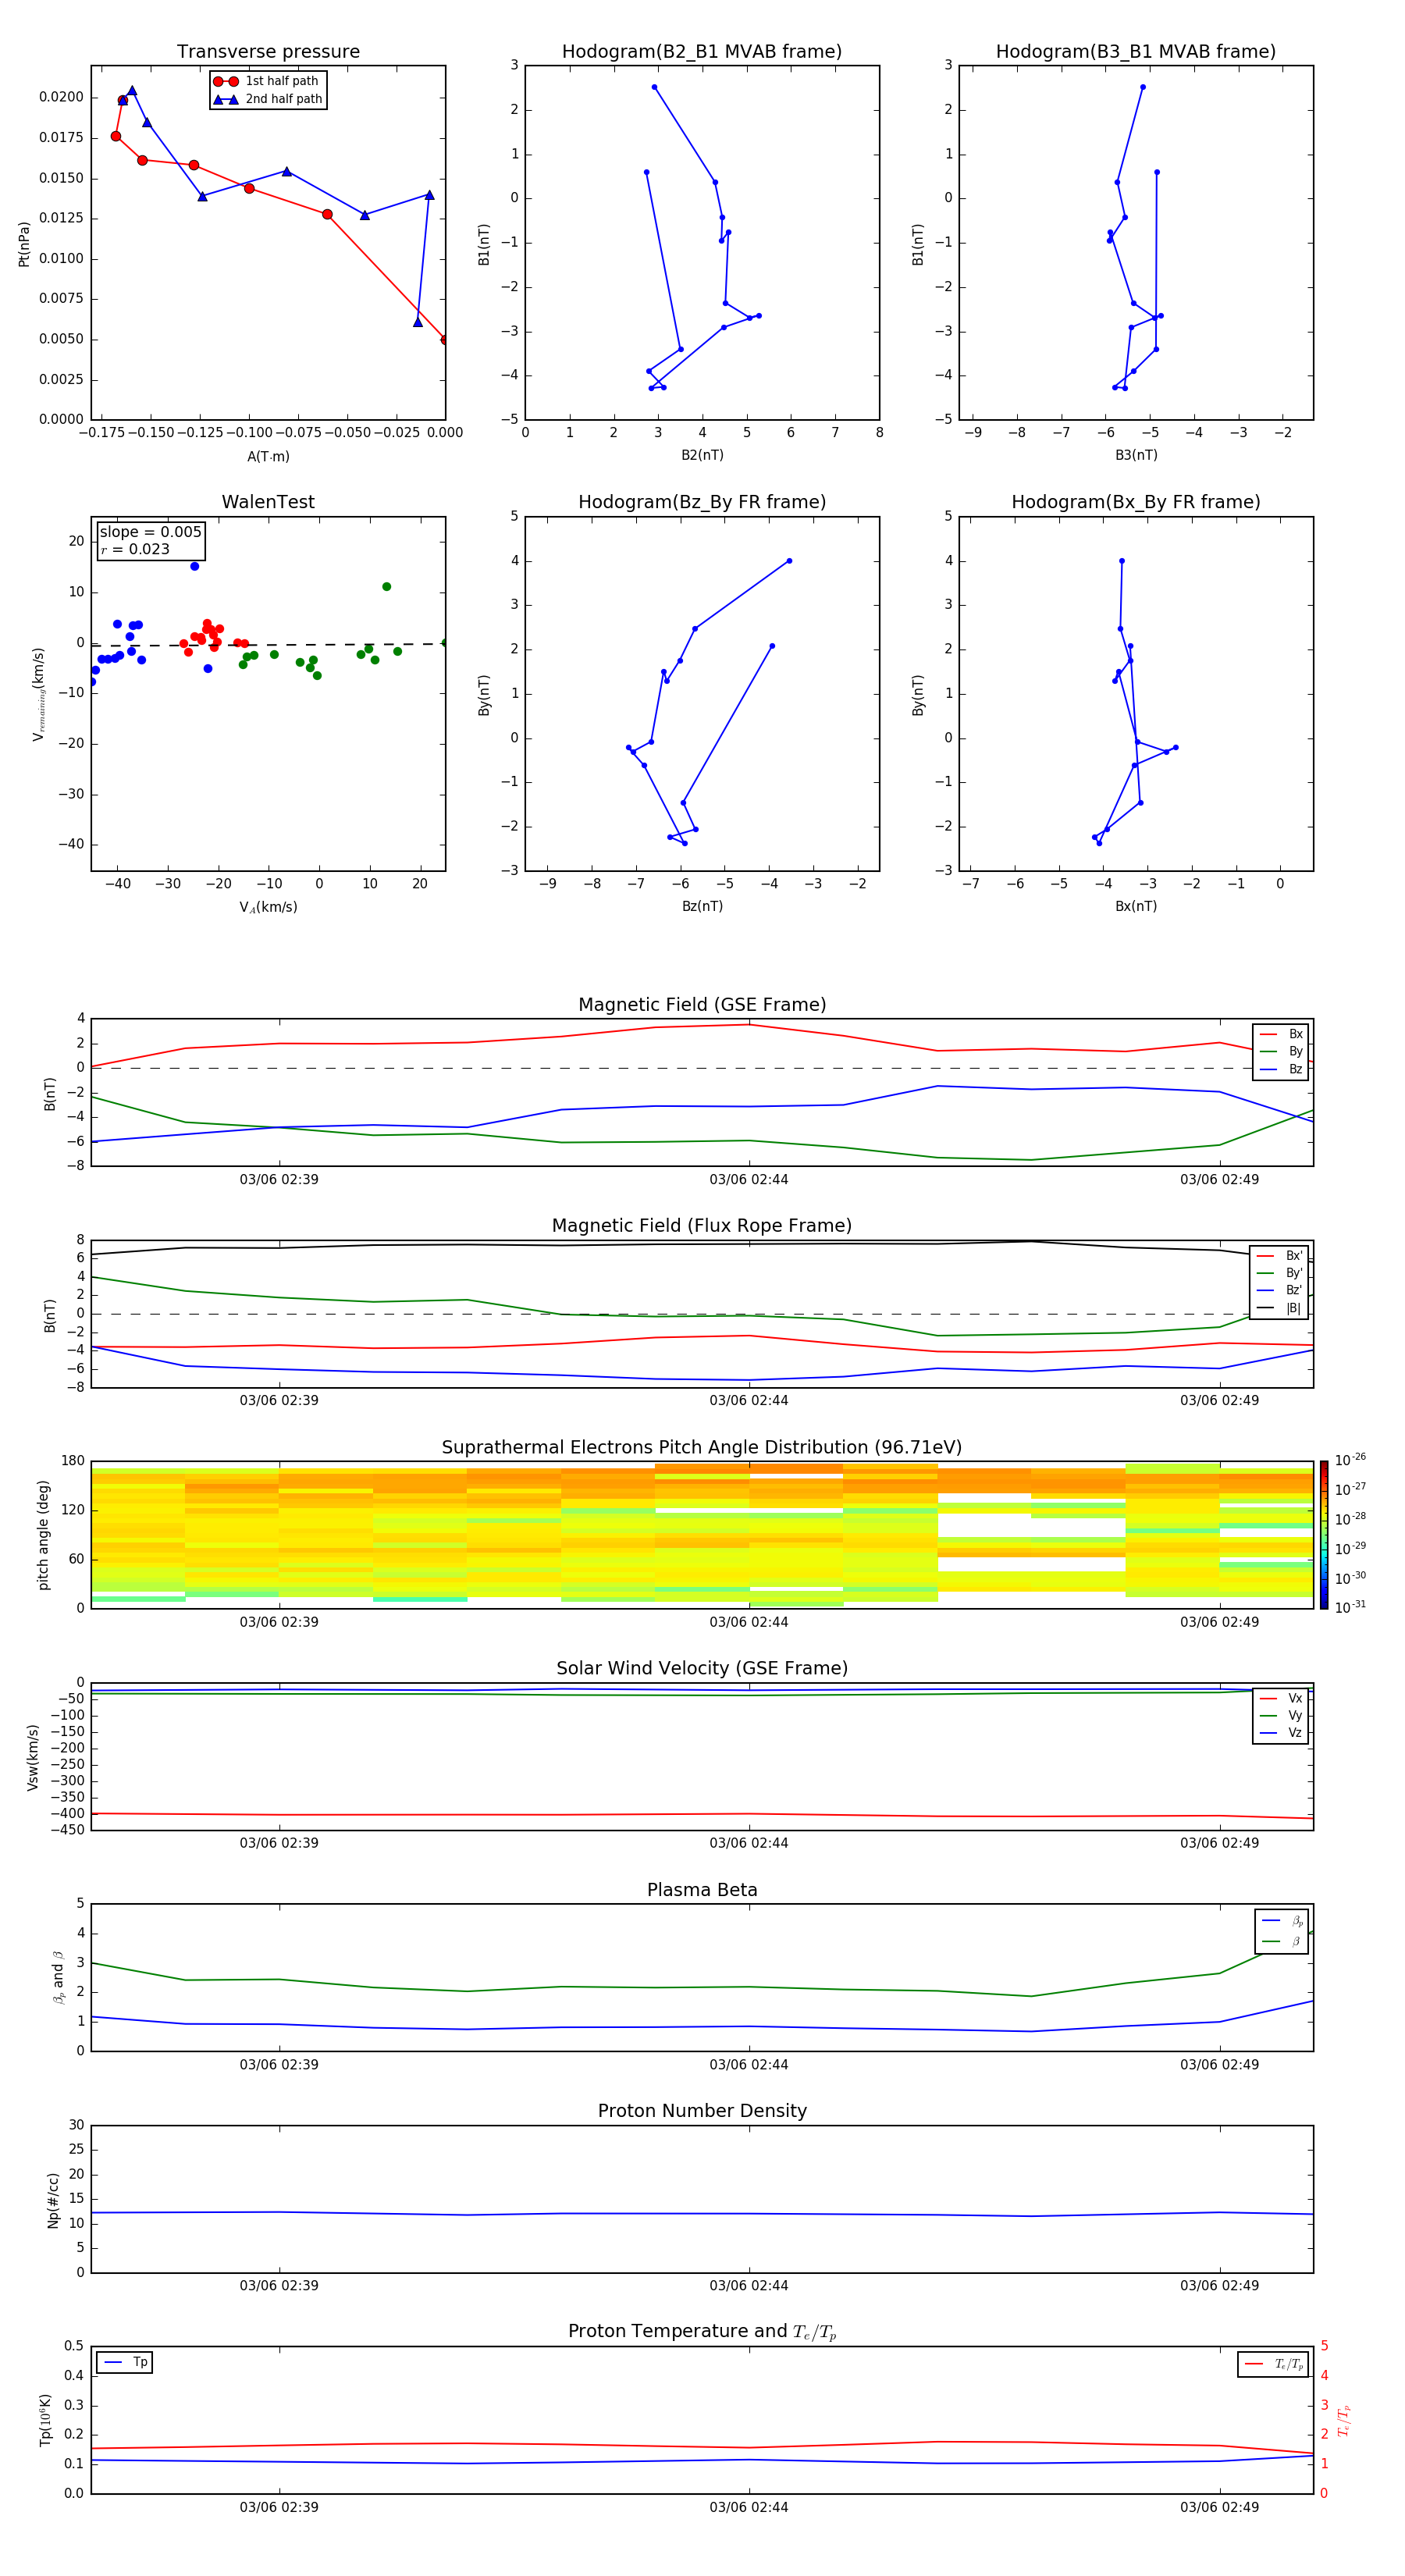Click the 'Hodogram(B3_B1 MVAB frame)' title
This screenshot has height=2576, width=1405.
point(1136,52)
